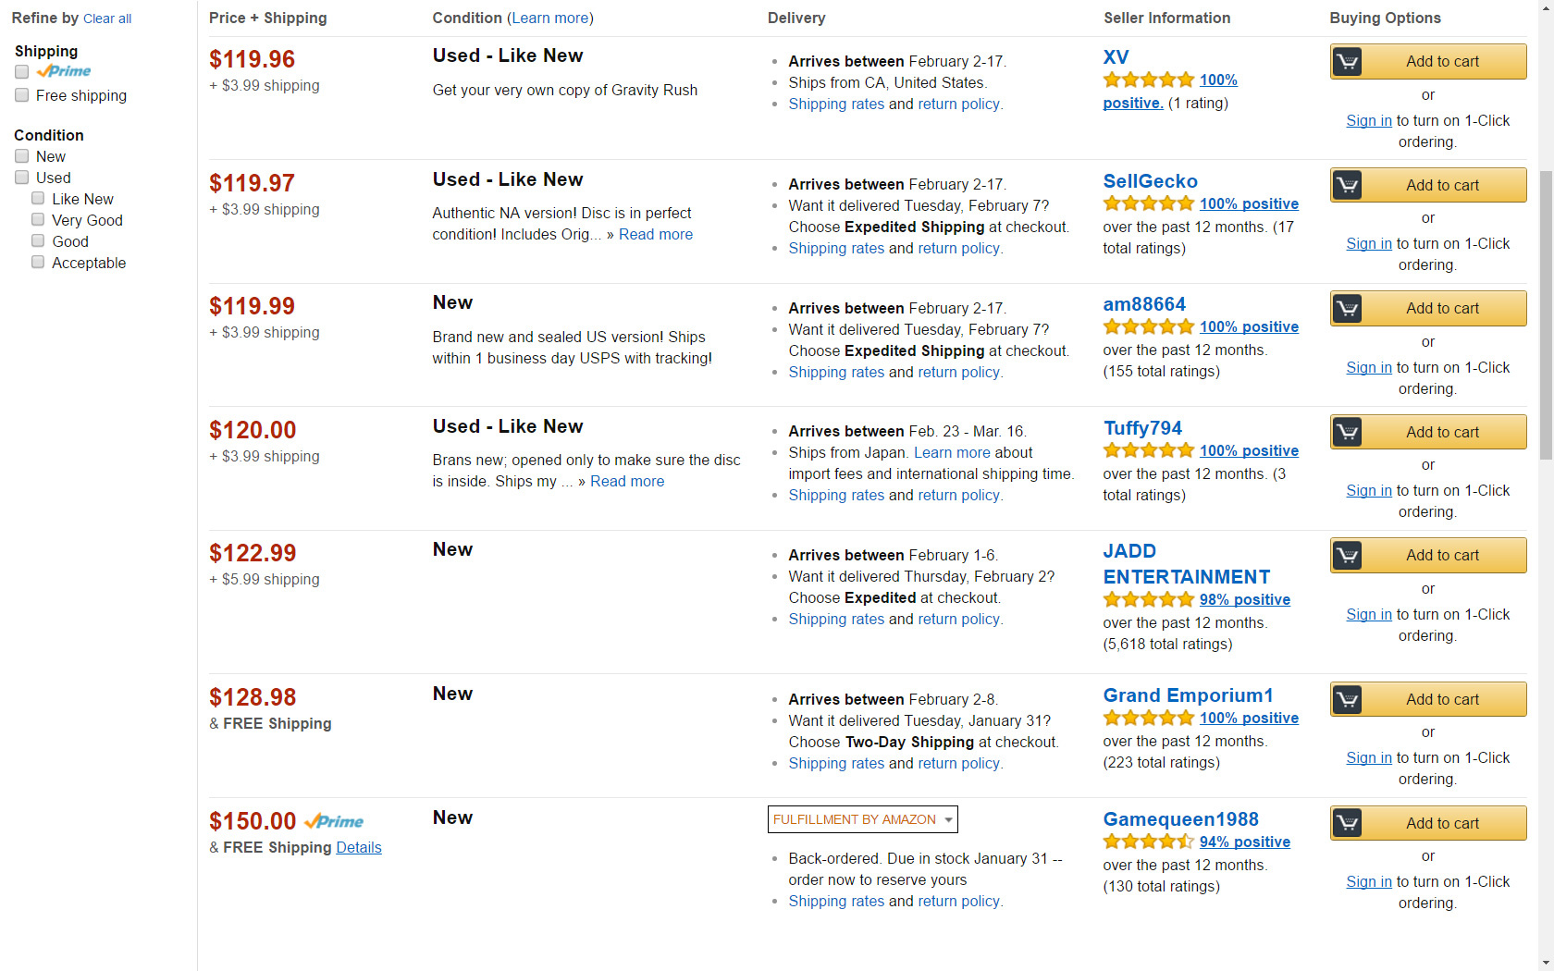Image resolution: width=1554 pixels, height=971 pixels.
Task: Open the Gamequeen1988 seller page
Action: point(1180,819)
